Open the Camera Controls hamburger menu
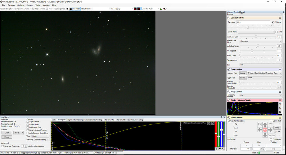Image resolution: width=286 pixels, height=155 pixels. pyautogui.click(x=280, y=18)
